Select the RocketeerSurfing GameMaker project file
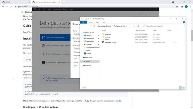This screenshot has height=109, width=193. coord(110,42)
